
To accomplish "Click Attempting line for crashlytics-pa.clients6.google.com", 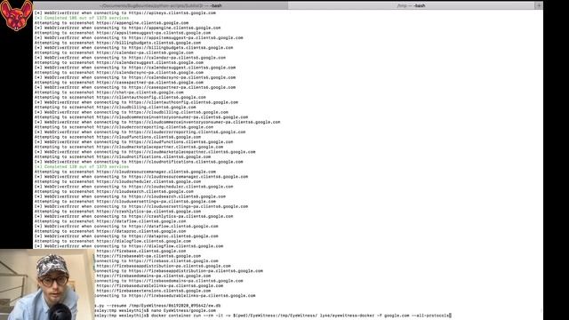I will [x=117, y=211].
